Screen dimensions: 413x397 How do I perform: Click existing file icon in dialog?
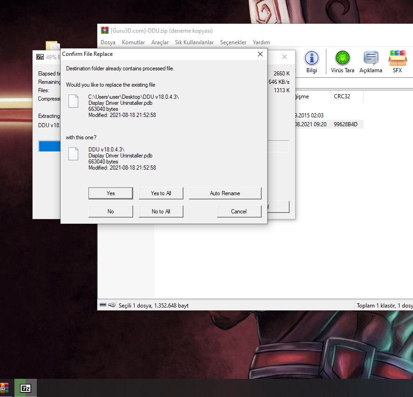point(74,101)
